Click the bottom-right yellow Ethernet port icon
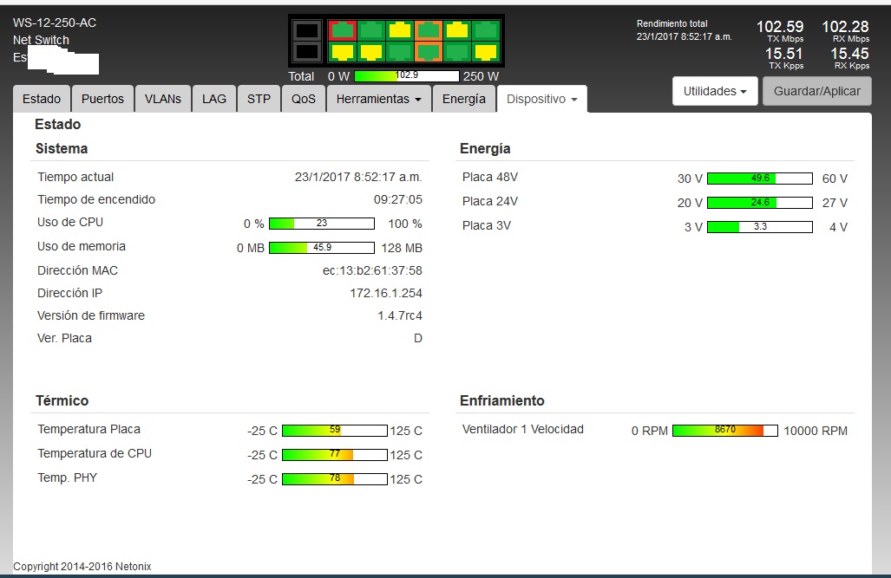This screenshot has width=891, height=578. point(484,52)
